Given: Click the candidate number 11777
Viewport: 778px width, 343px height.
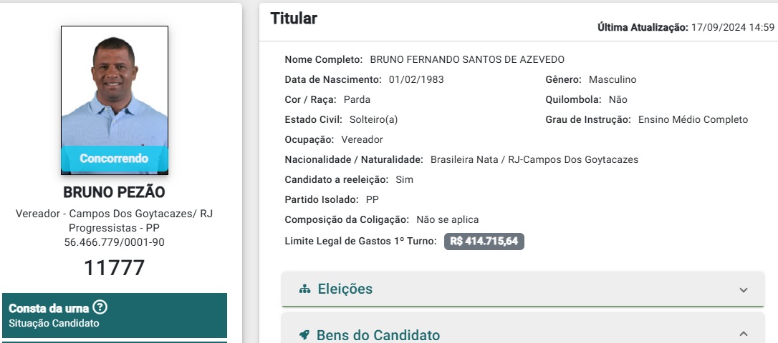Looking at the screenshot, I should tap(114, 268).
